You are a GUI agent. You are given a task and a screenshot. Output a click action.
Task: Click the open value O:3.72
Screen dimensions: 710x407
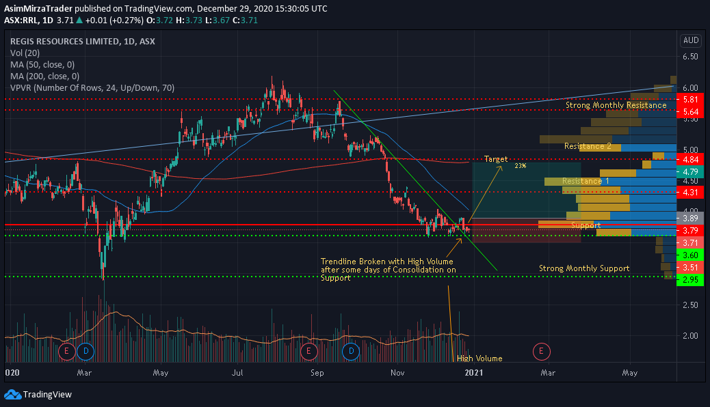point(159,20)
